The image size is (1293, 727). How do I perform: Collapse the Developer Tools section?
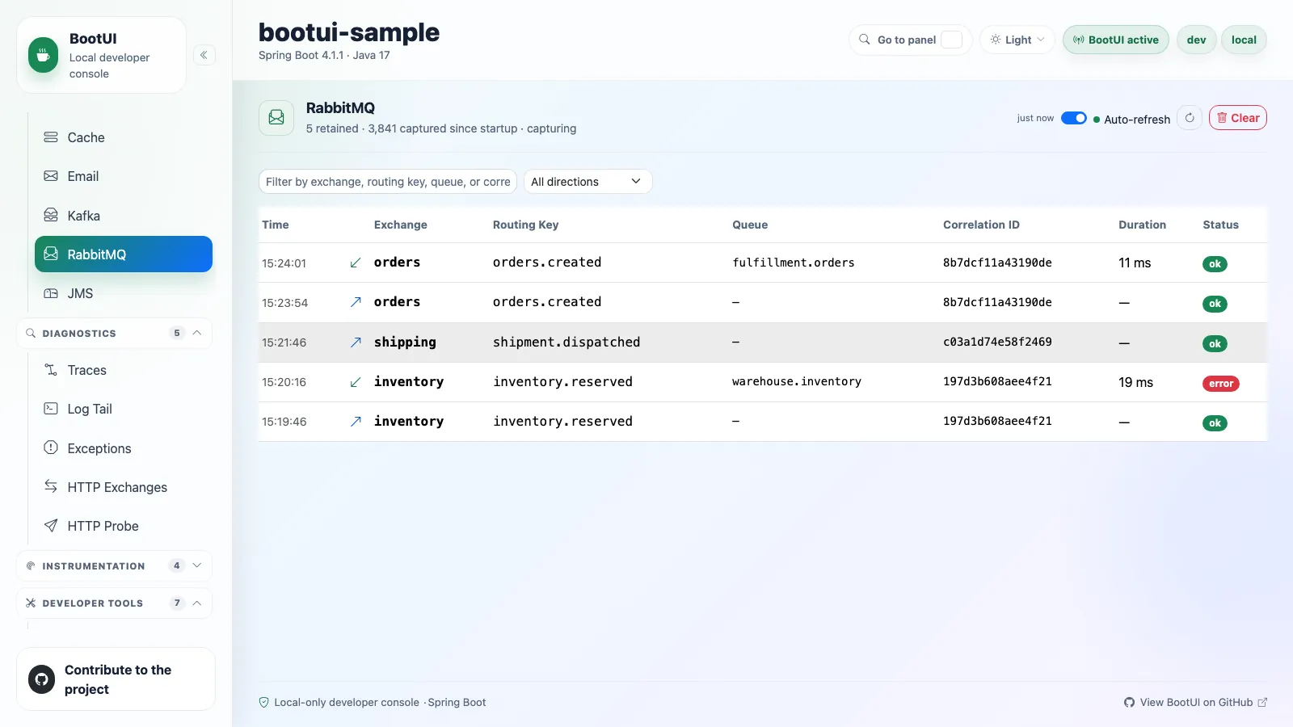tap(114, 603)
